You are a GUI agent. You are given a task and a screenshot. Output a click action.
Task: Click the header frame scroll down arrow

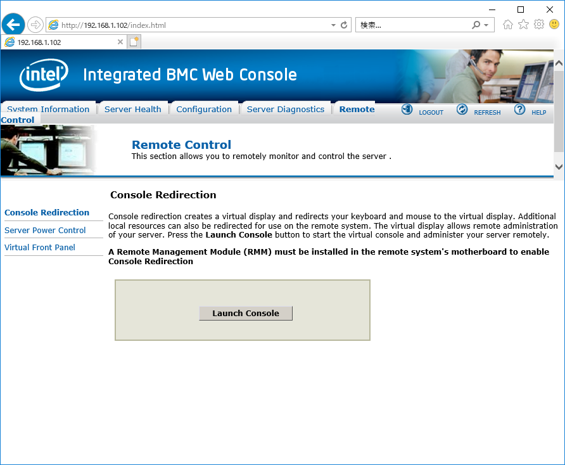(x=559, y=167)
